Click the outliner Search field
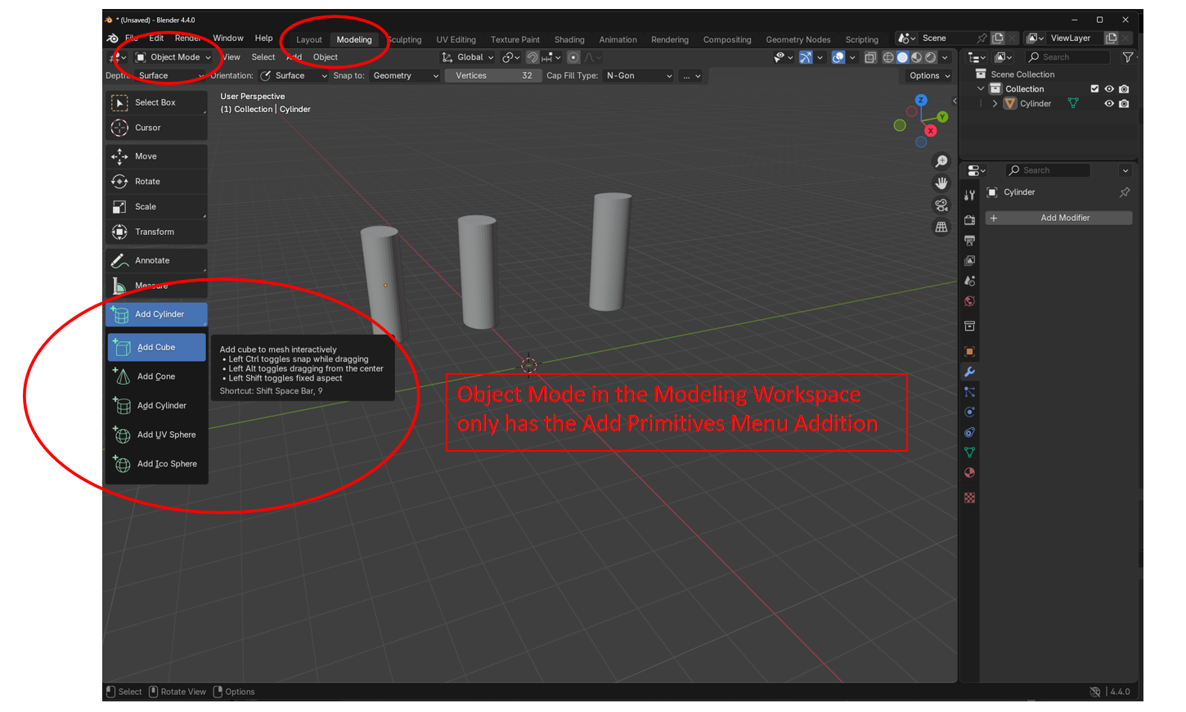1186x712 pixels. click(1067, 57)
